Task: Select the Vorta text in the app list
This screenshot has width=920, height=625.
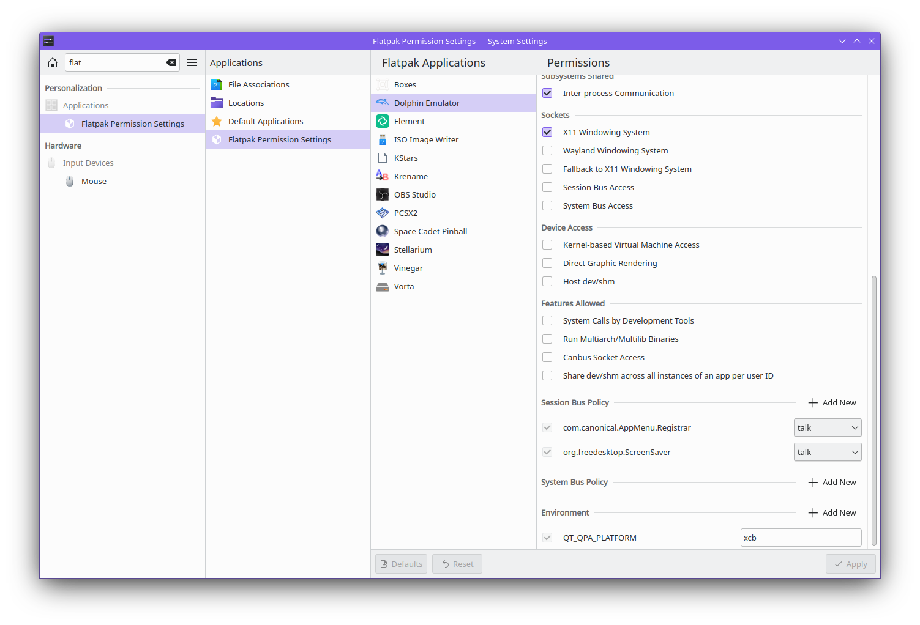Action: click(404, 286)
